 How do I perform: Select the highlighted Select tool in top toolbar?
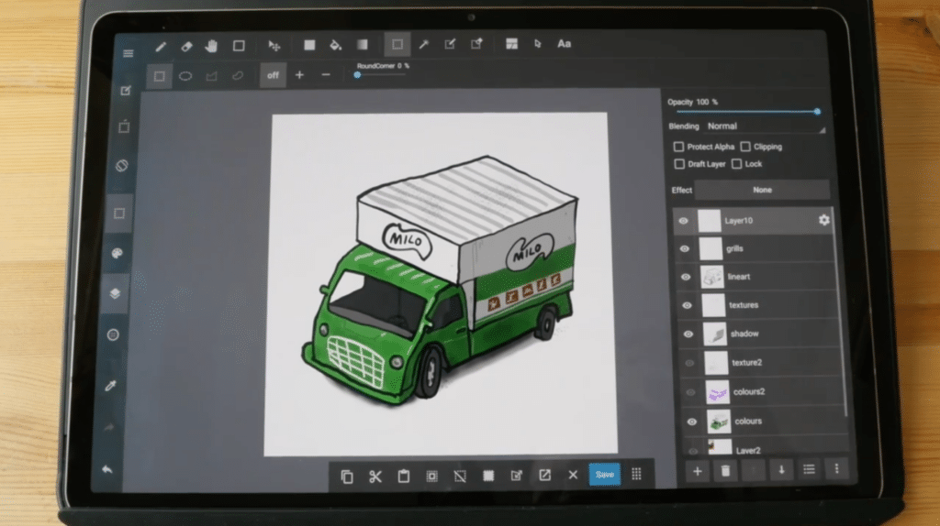(397, 44)
